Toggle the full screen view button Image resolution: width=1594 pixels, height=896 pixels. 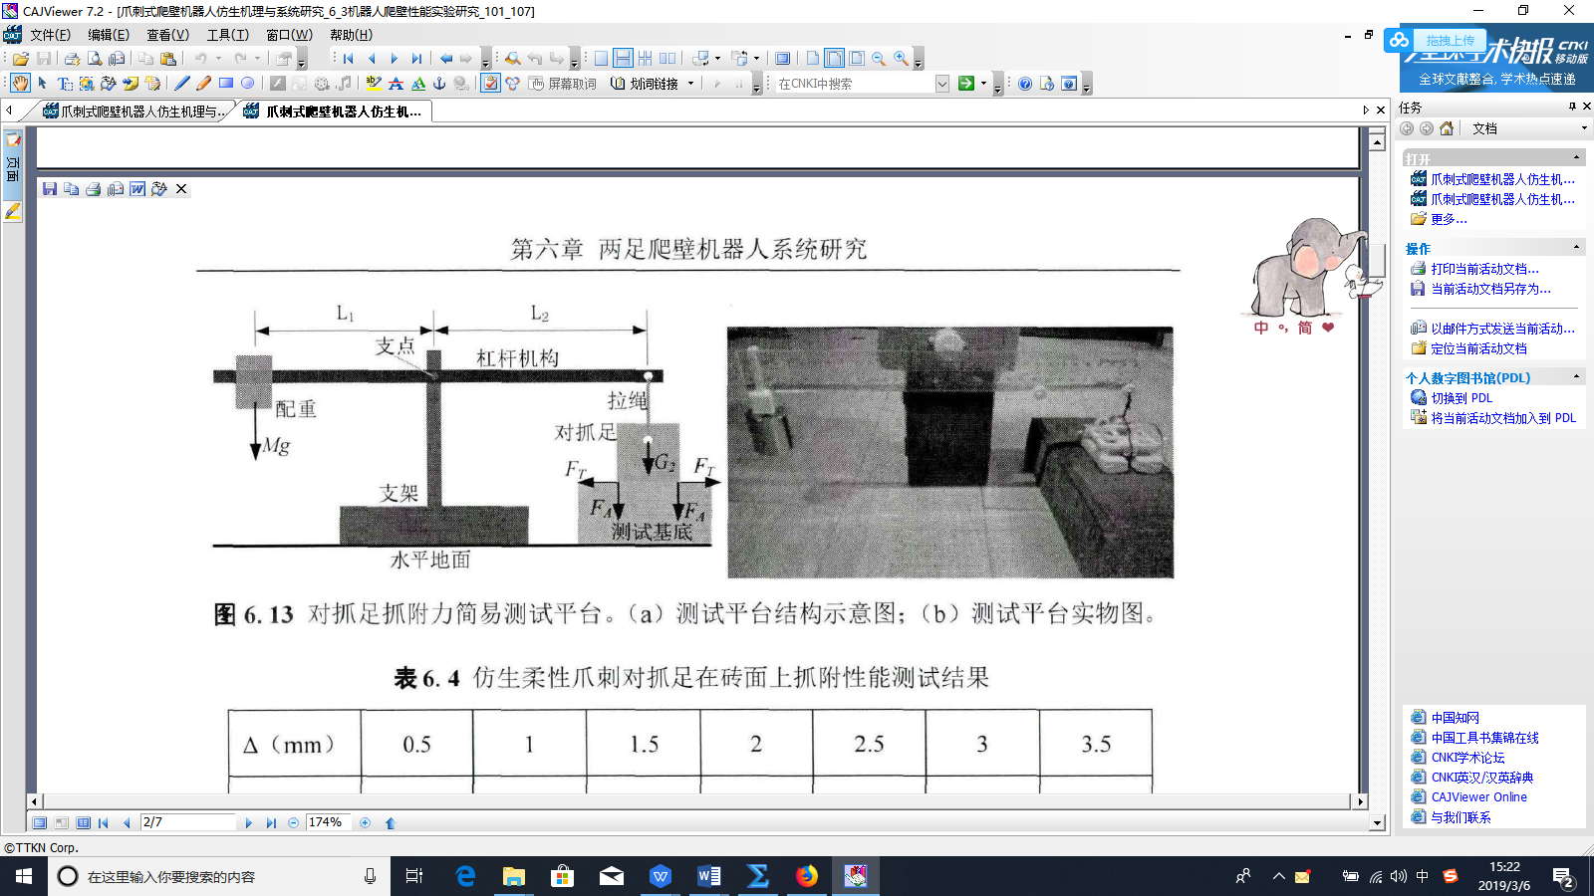[x=783, y=59]
